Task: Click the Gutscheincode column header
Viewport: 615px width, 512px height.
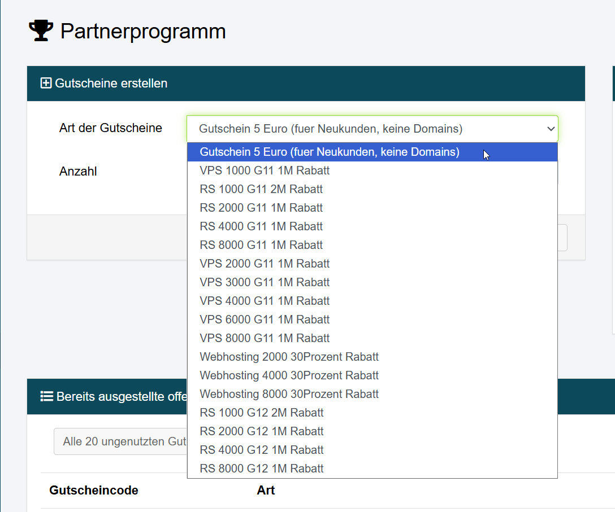Action: coord(94,490)
